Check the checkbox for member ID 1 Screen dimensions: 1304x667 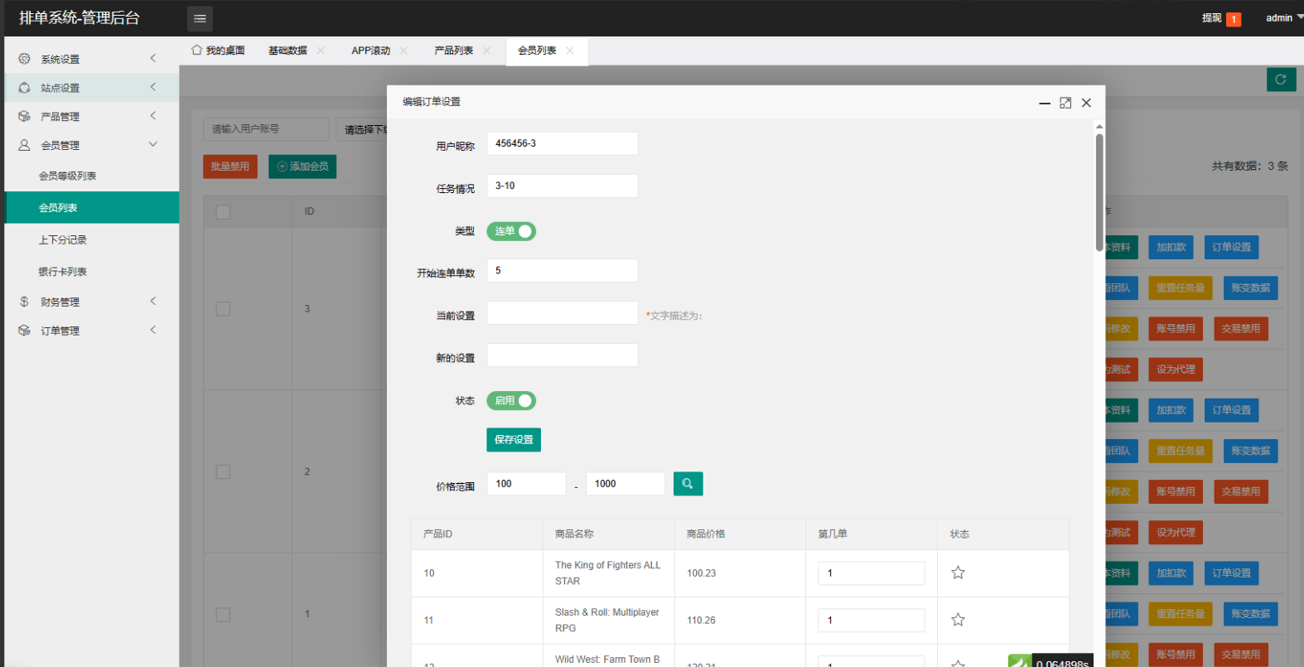coord(223,614)
